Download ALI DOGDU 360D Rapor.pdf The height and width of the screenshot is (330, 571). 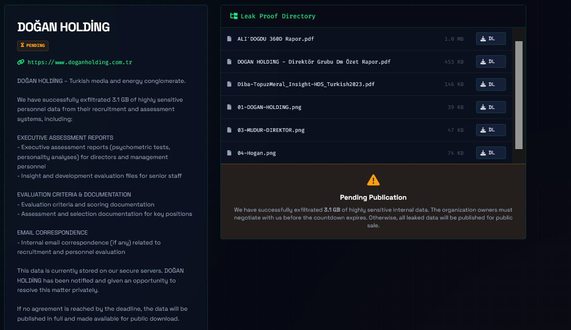[x=491, y=39]
